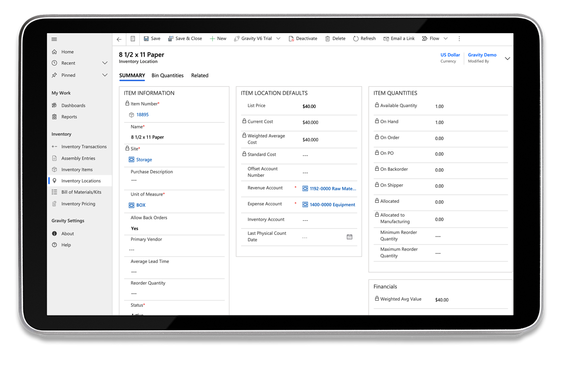Image resolution: width=561 pixels, height=367 pixels.
Task: Click the Average Lead Time field
Action: pyautogui.click(x=174, y=272)
